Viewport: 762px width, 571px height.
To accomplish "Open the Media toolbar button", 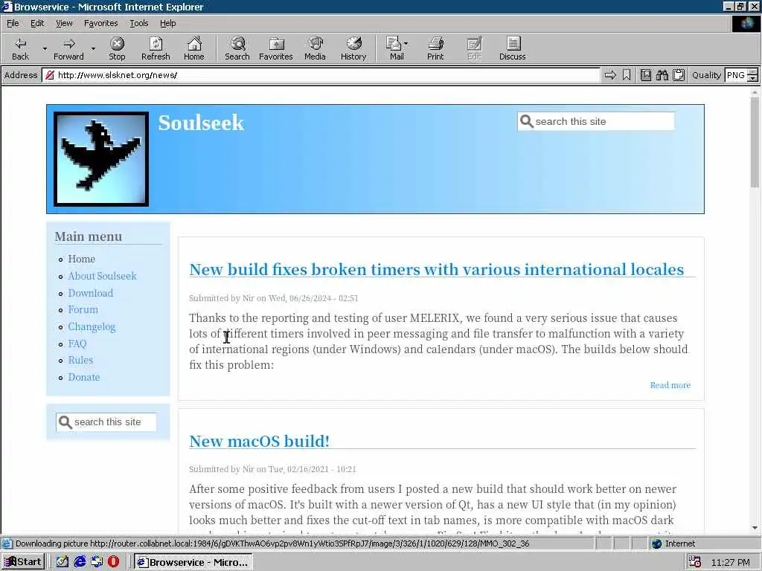I will click(x=315, y=48).
